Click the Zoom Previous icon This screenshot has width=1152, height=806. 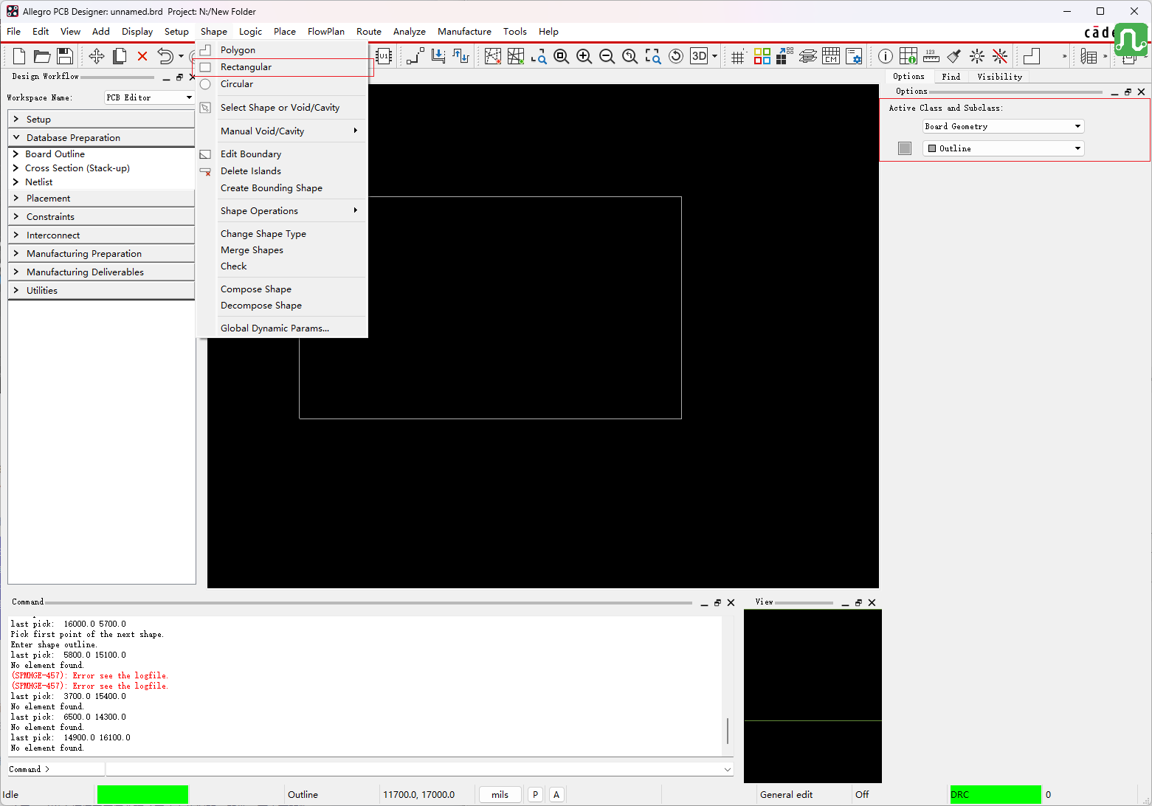tap(630, 56)
